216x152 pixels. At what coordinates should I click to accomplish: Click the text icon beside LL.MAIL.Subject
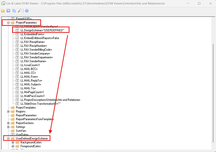[17, 84]
